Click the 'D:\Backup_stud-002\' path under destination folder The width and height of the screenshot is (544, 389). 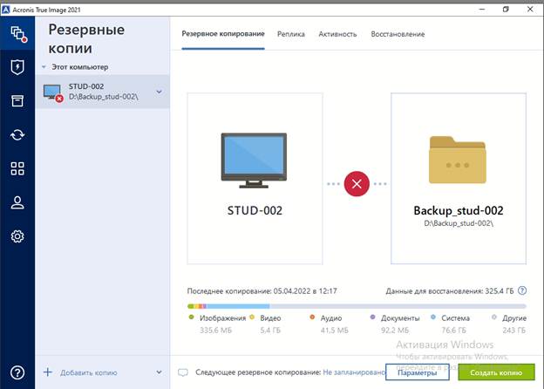pyautogui.click(x=459, y=223)
